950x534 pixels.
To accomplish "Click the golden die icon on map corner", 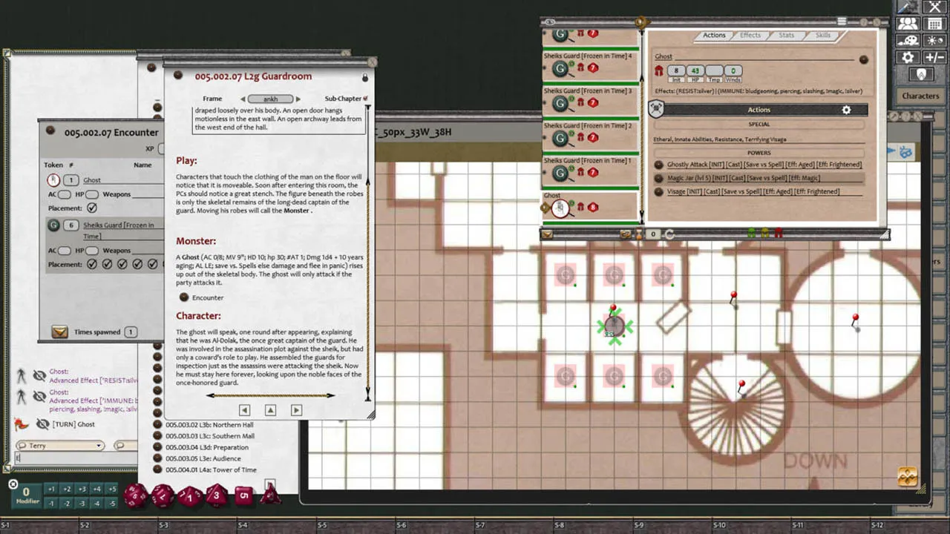I will 907,476.
